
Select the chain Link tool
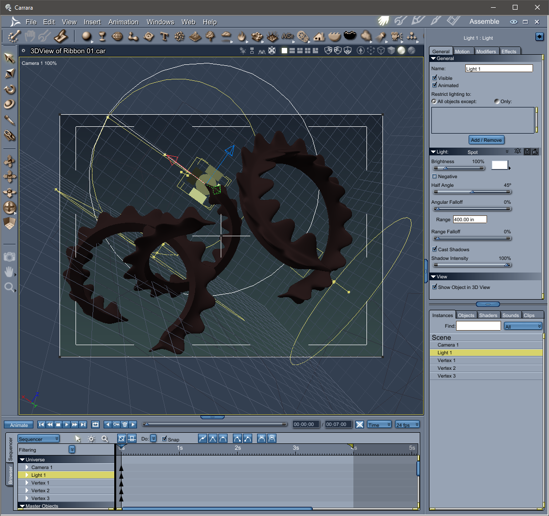click(10, 136)
